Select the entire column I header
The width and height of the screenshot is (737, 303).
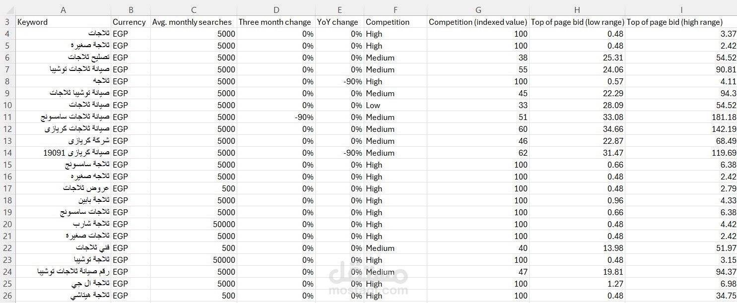tap(681, 9)
